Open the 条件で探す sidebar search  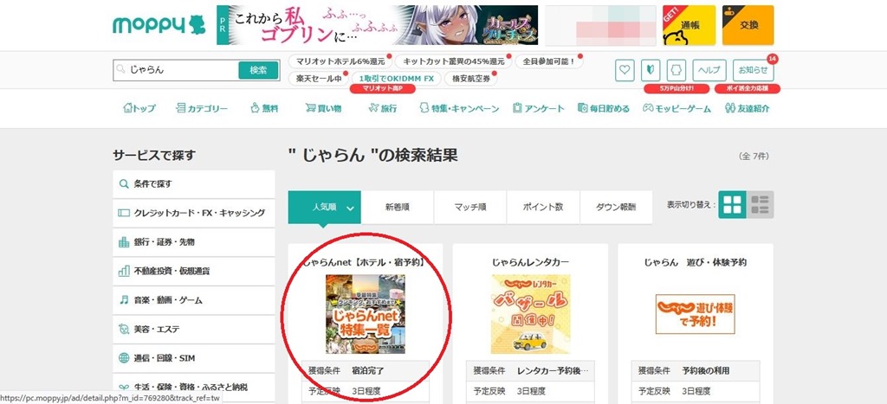[193, 184]
